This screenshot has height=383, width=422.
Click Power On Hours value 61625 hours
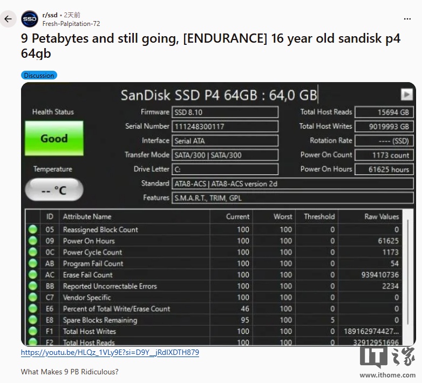(384, 169)
